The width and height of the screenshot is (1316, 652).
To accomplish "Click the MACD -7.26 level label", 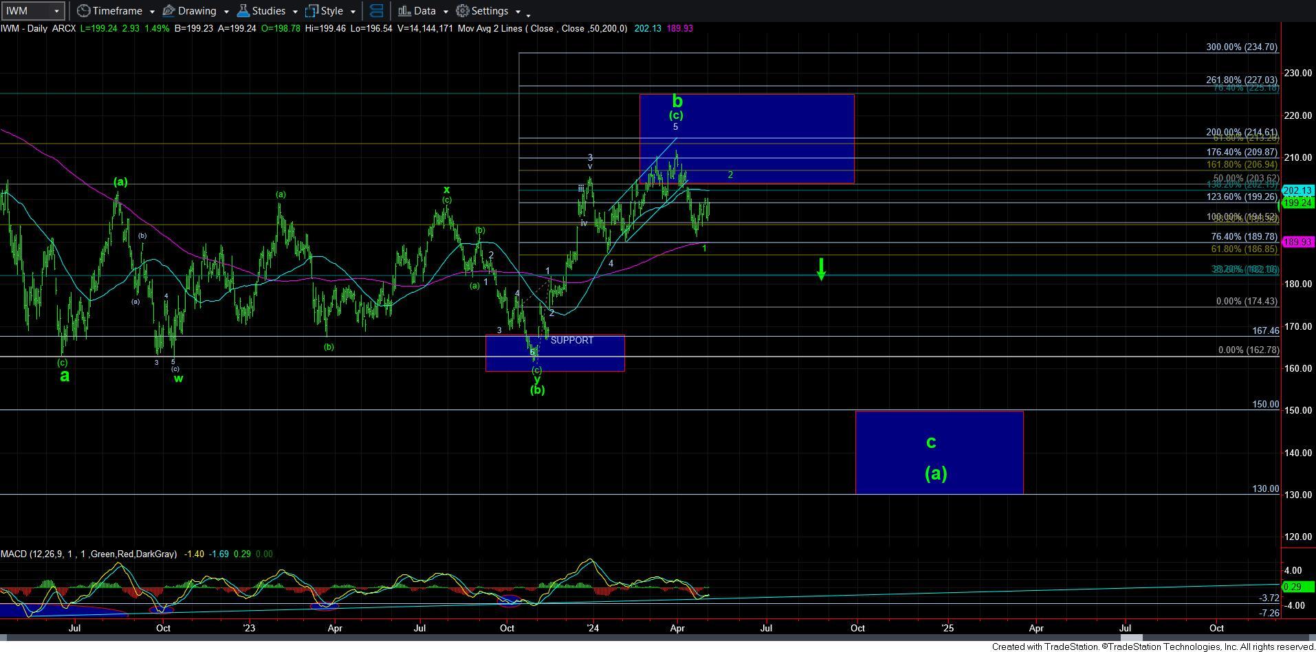I will click(x=1269, y=613).
